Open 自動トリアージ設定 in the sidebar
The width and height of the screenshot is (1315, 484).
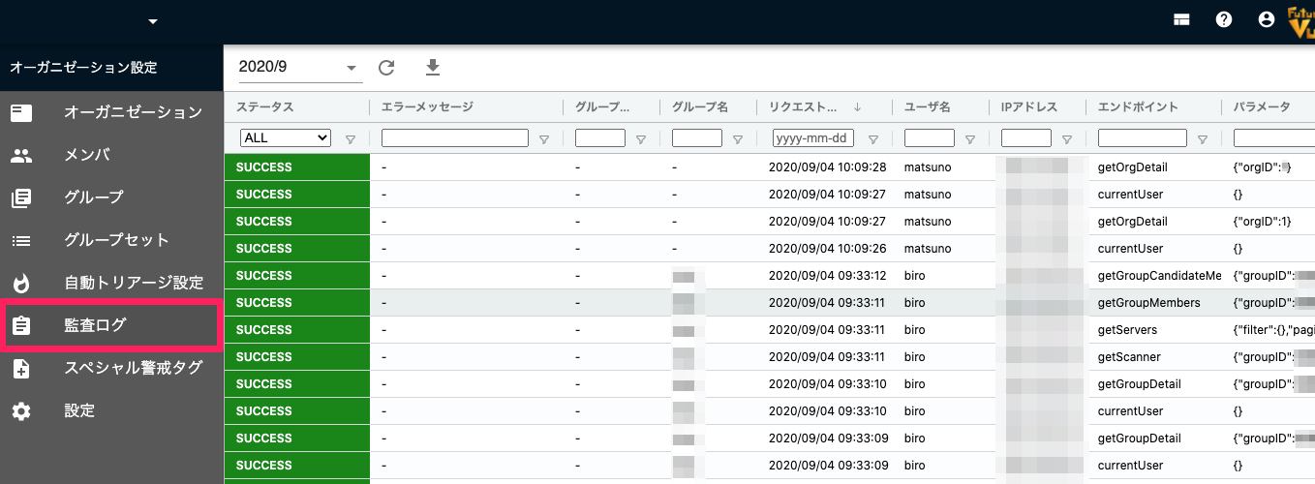coord(111,283)
